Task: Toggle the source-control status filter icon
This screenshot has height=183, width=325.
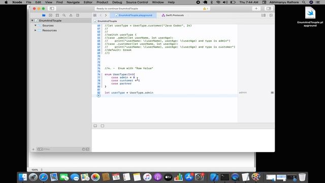Action: (87, 149)
